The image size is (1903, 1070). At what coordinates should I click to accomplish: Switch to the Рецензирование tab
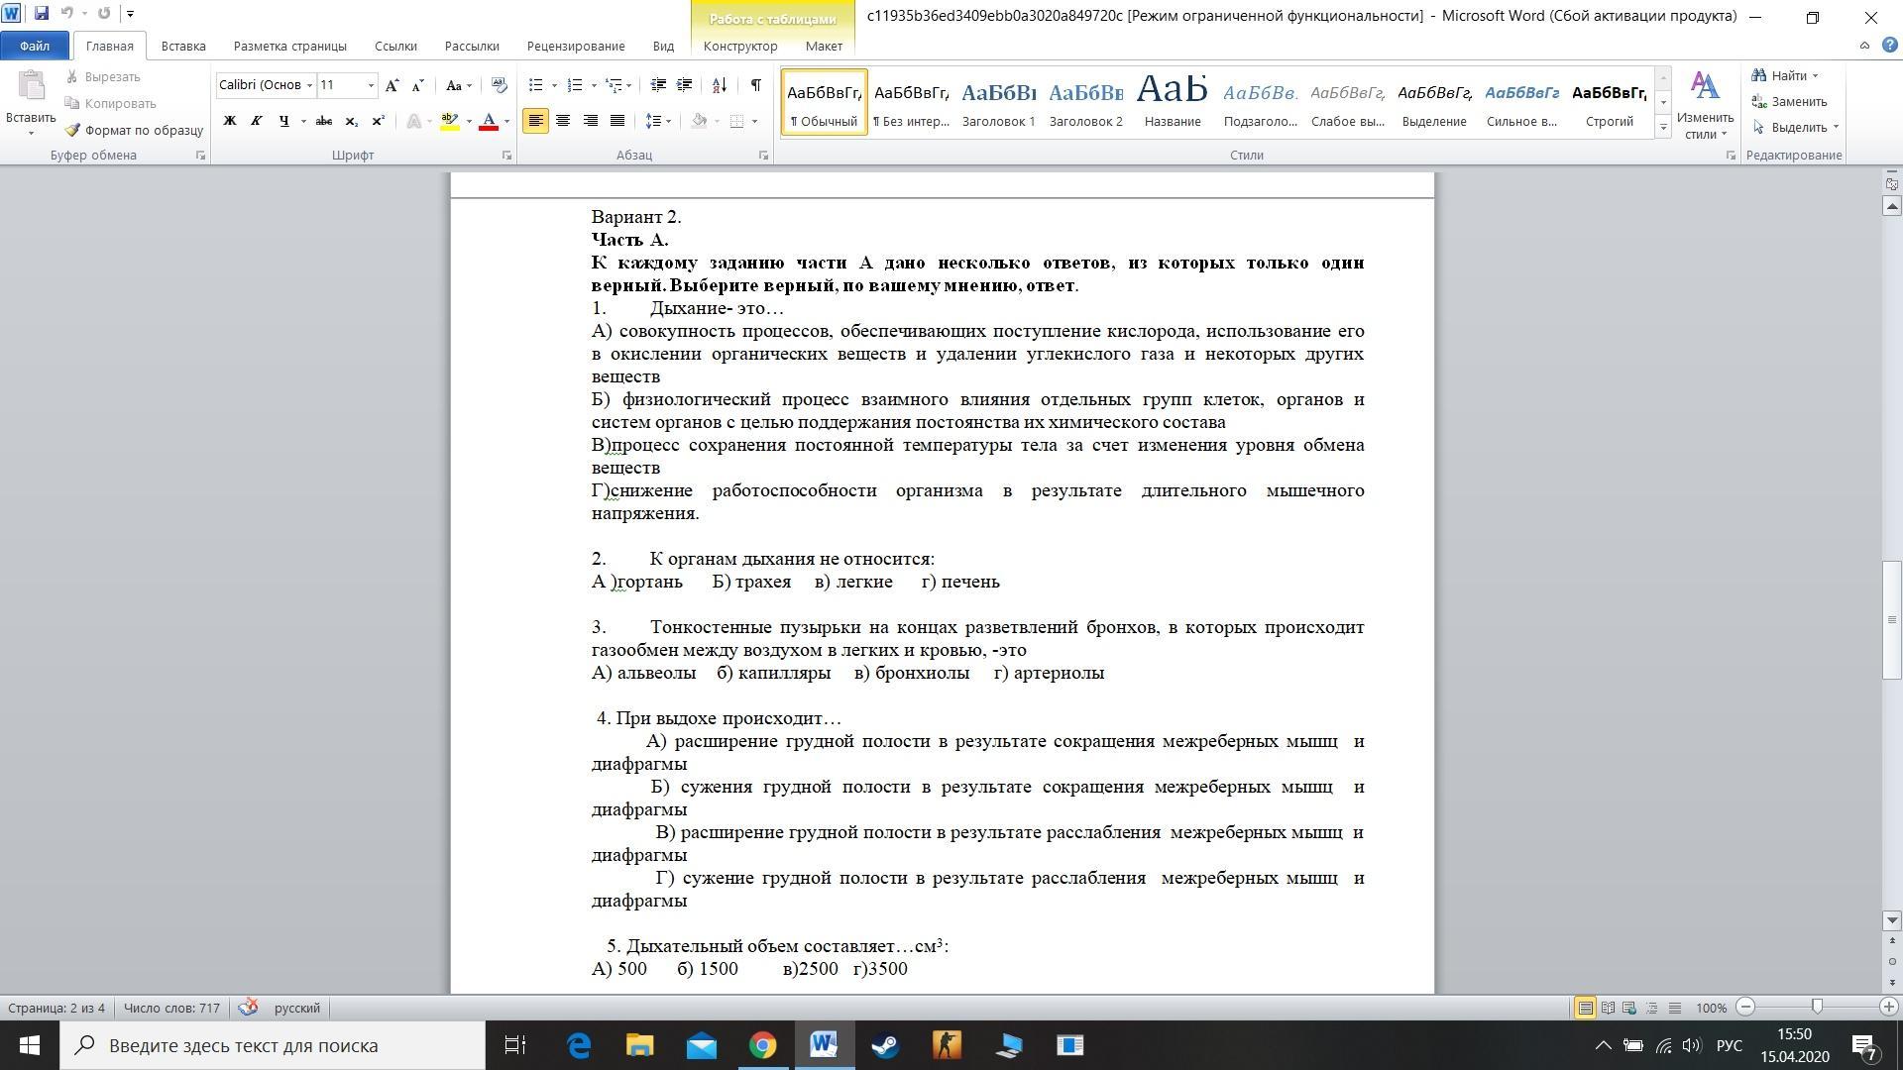click(x=575, y=46)
